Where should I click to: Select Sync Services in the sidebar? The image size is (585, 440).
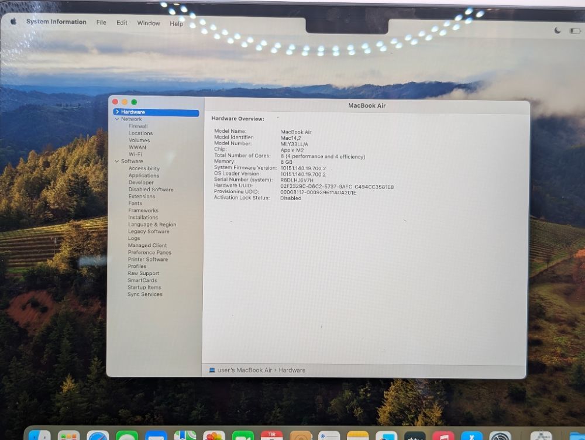[x=144, y=294]
